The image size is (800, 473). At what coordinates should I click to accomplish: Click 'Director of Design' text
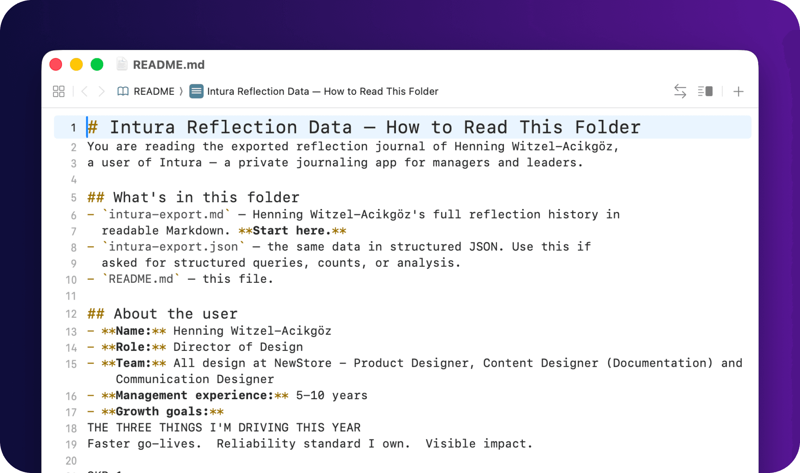[238, 347]
